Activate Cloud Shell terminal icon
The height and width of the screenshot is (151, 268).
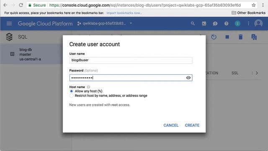click(x=204, y=23)
